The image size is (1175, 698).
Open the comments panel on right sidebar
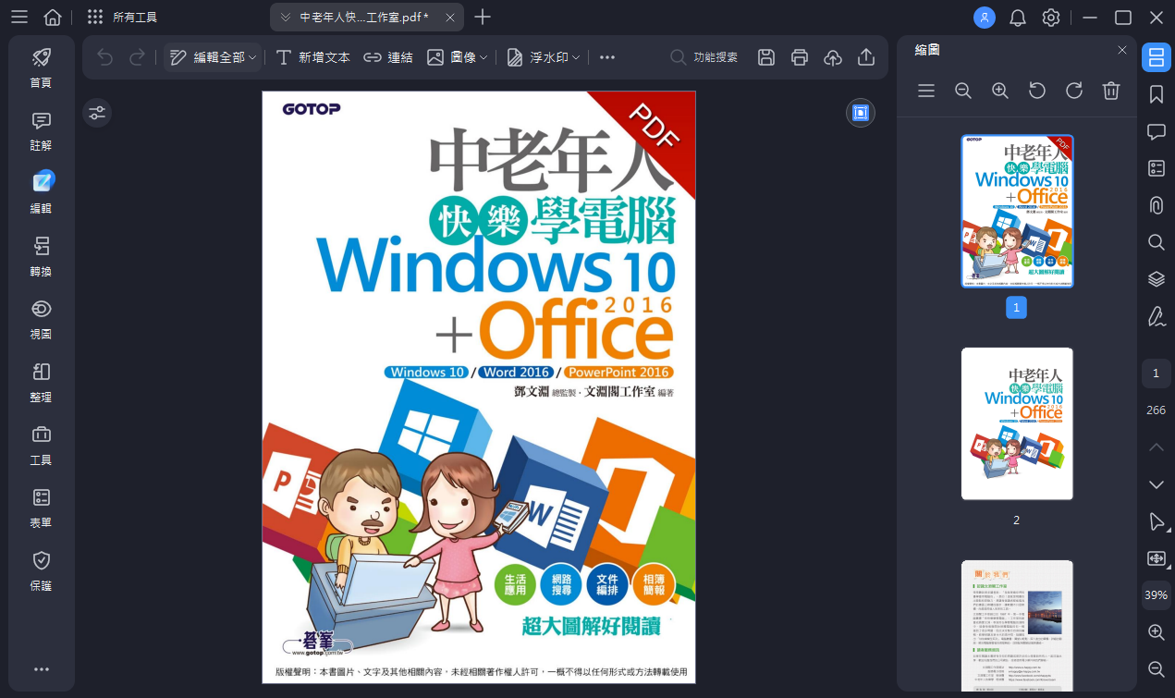click(1157, 131)
